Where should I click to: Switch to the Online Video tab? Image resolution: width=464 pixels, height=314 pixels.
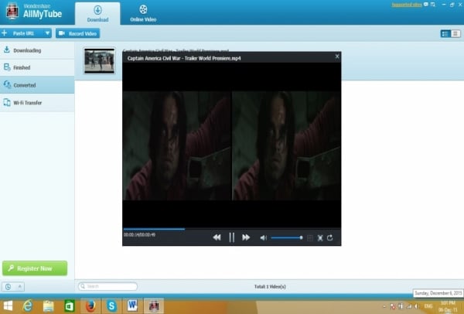[x=143, y=14]
